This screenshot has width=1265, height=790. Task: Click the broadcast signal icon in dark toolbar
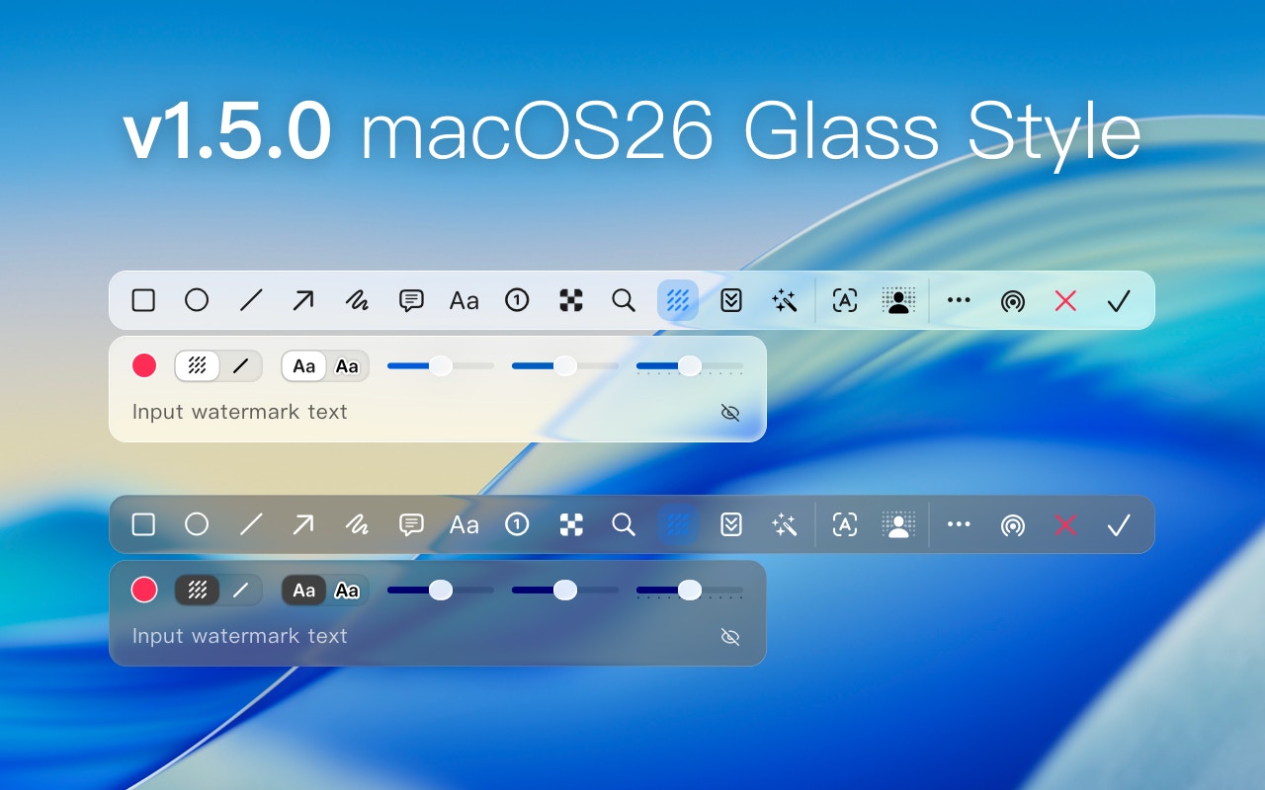tap(1012, 525)
